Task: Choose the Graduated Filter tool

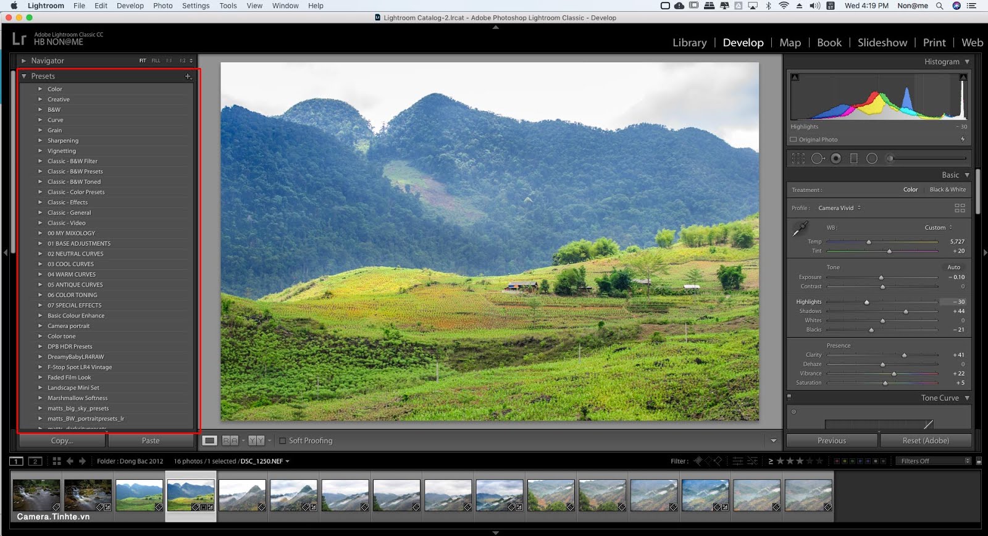Action: (853, 159)
